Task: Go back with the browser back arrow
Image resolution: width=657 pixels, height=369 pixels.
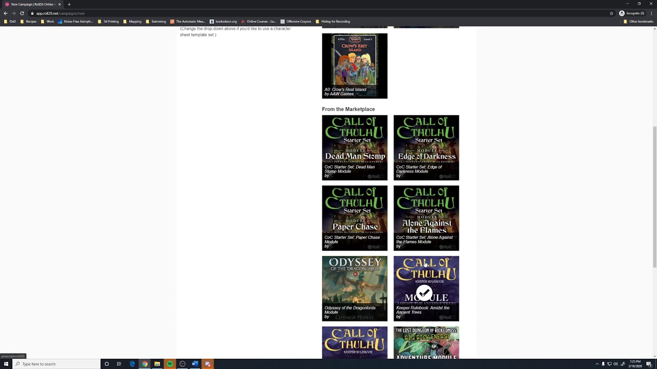Action: coord(6,13)
